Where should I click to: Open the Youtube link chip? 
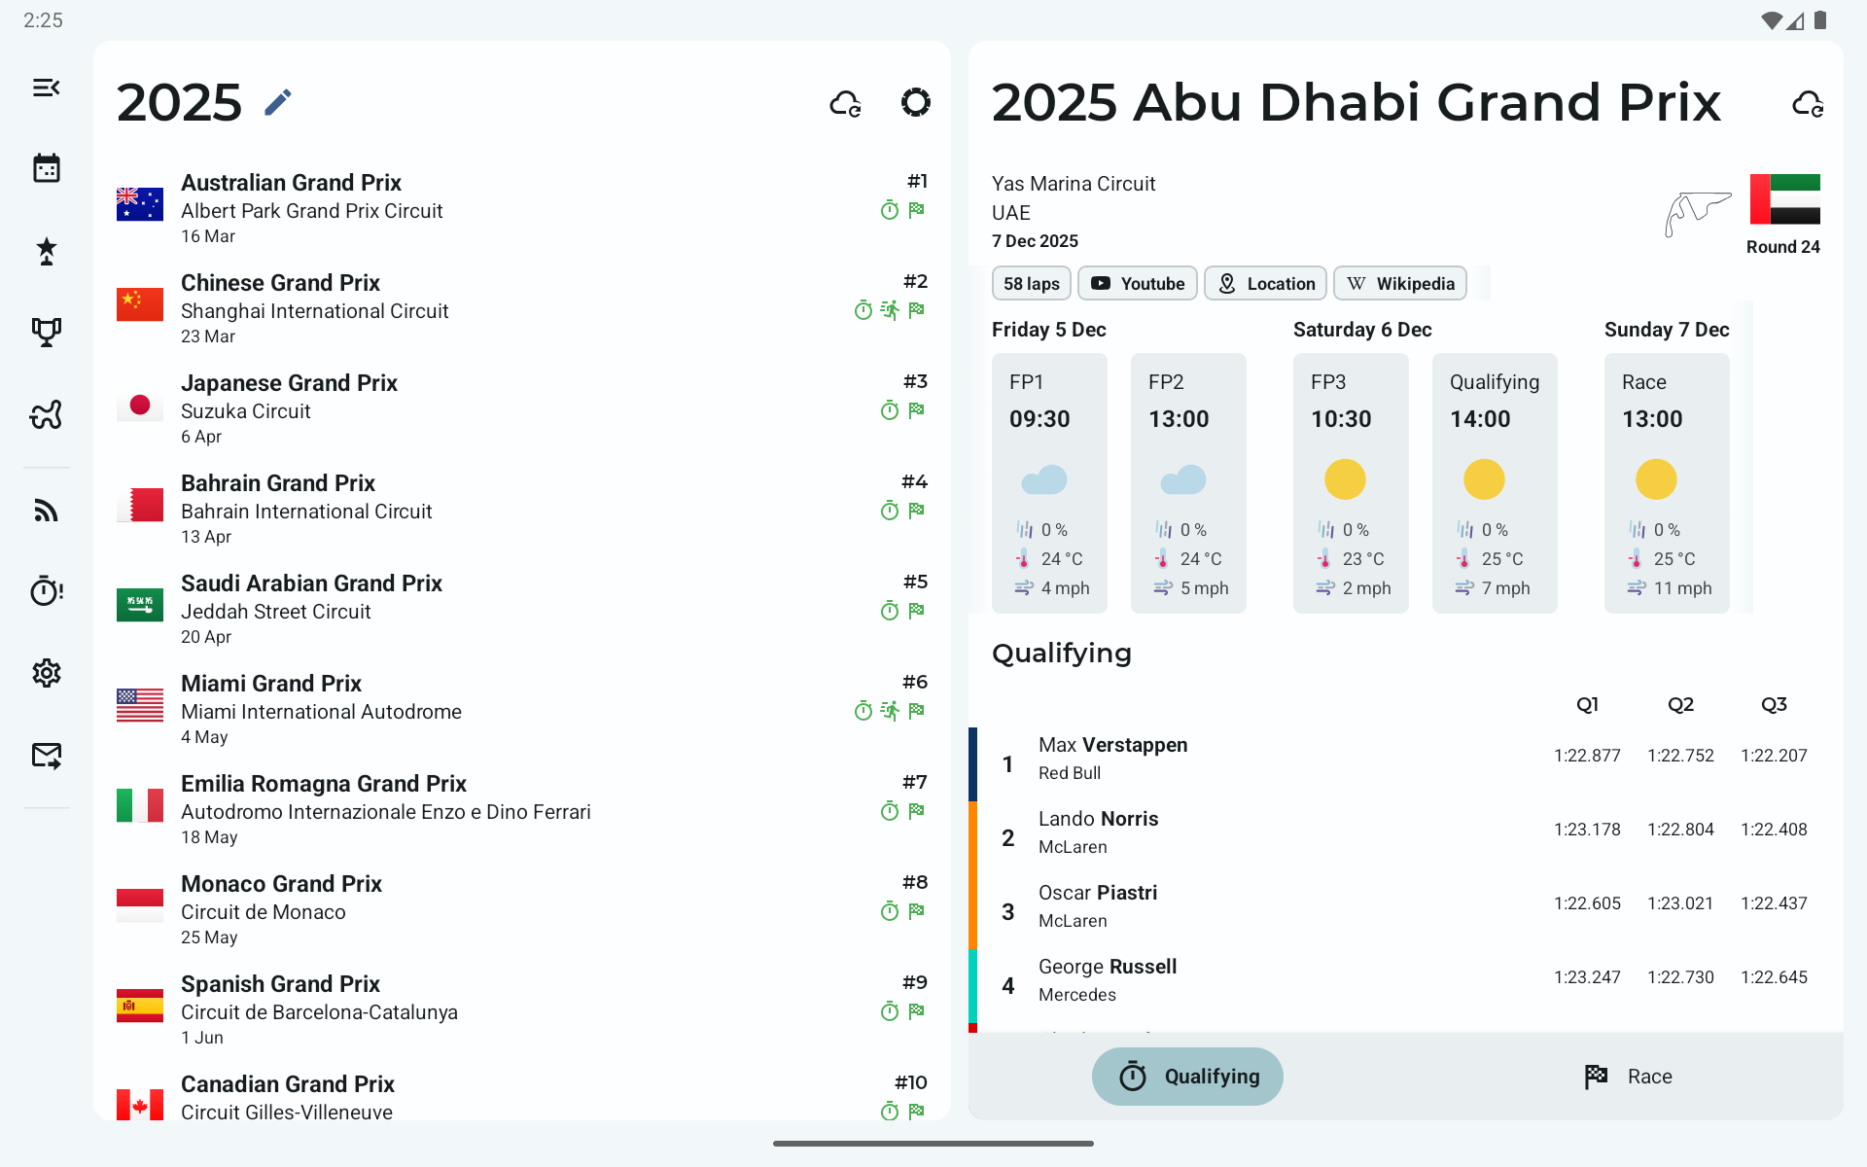[1137, 284]
